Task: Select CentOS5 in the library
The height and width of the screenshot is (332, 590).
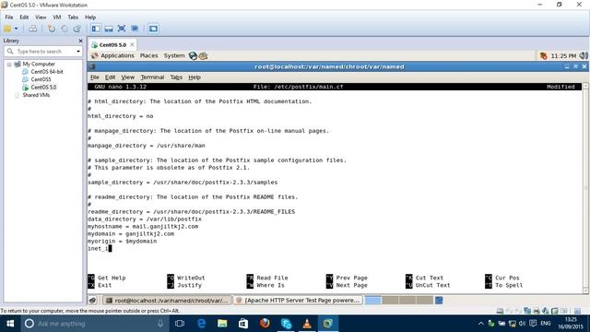Action: (41, 79)
